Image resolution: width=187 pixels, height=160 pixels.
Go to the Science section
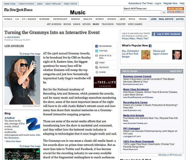pos(75,19)
